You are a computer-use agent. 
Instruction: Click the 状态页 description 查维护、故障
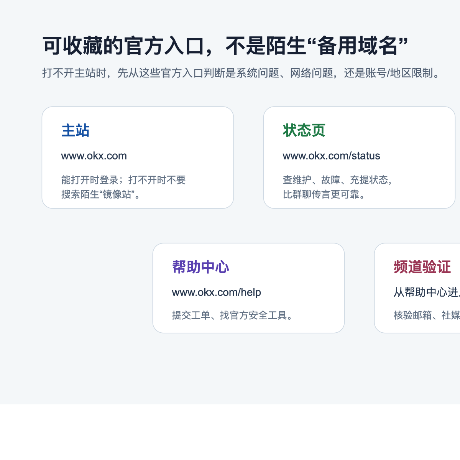tap(338, 187)
